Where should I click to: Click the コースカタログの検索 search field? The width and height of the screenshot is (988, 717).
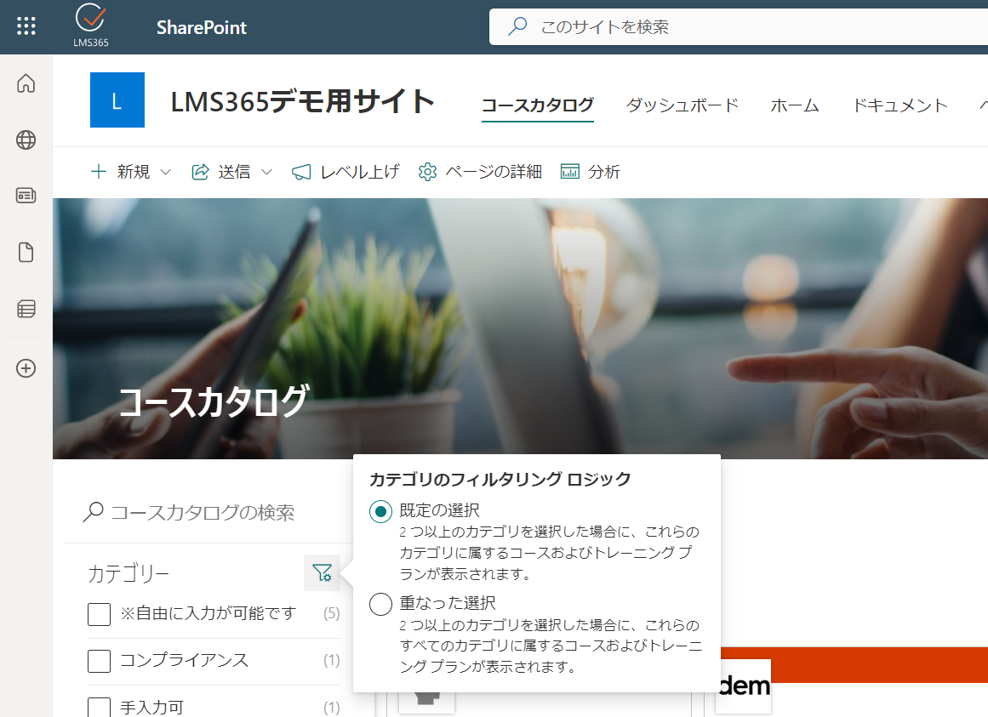pyautogui.click(x=208, y=512)
